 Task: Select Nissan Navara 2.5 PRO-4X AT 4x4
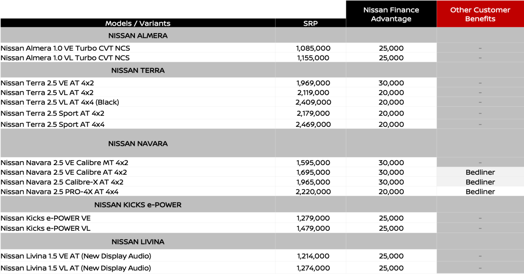click(x=59, y=192)
